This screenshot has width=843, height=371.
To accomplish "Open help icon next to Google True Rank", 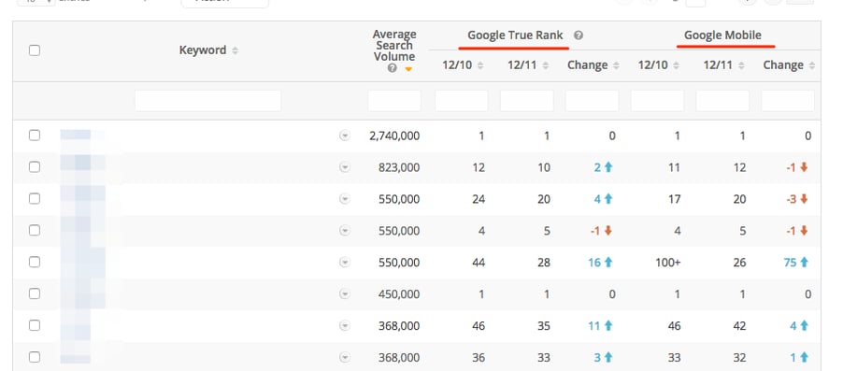I will [579, 36].
